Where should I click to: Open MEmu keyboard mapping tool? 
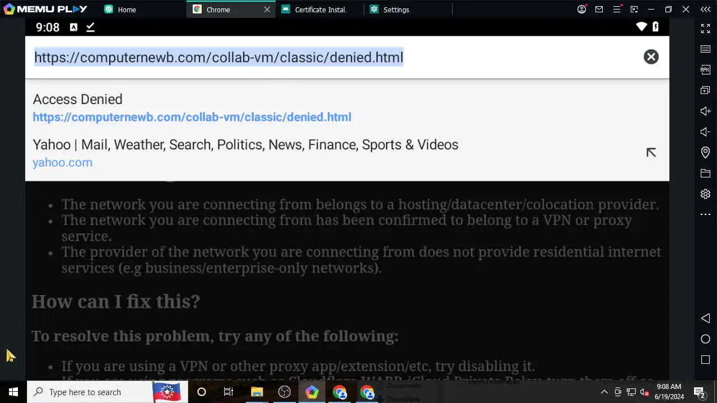pos(705,49)
